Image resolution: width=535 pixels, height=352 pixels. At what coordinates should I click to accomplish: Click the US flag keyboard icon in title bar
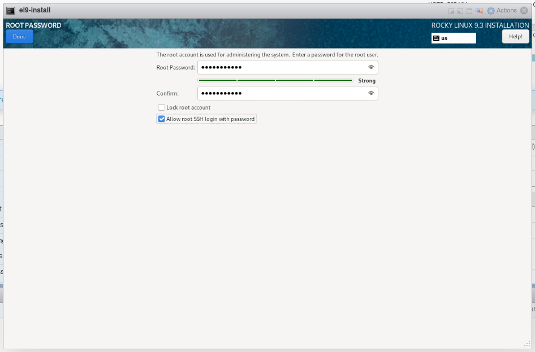(x=479, y=11)
